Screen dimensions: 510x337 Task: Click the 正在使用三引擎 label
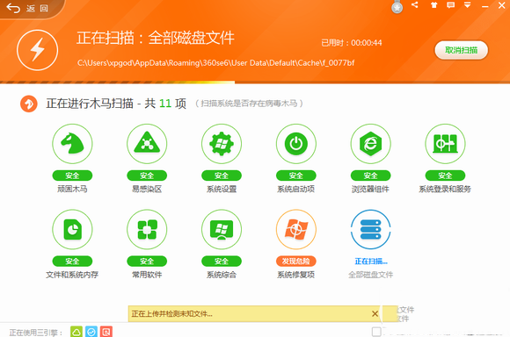[35, 333]
